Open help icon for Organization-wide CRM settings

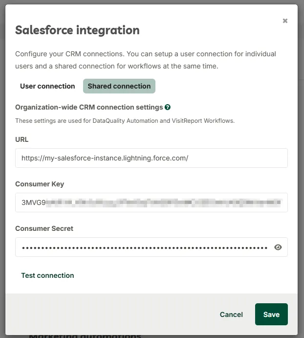(x=168, y=107)
